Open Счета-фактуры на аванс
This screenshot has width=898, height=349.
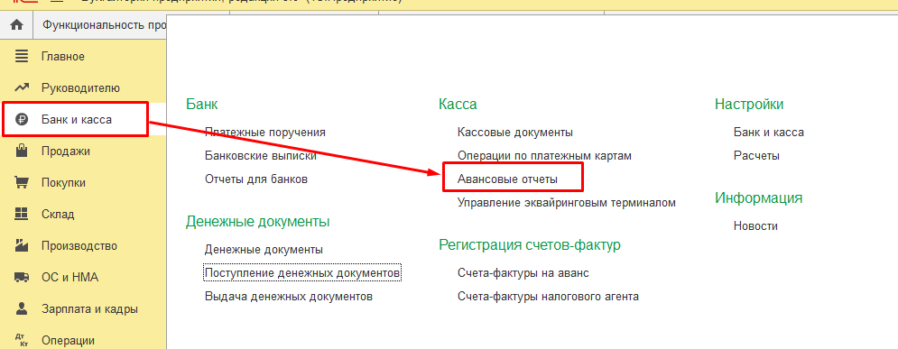point(523,273)
